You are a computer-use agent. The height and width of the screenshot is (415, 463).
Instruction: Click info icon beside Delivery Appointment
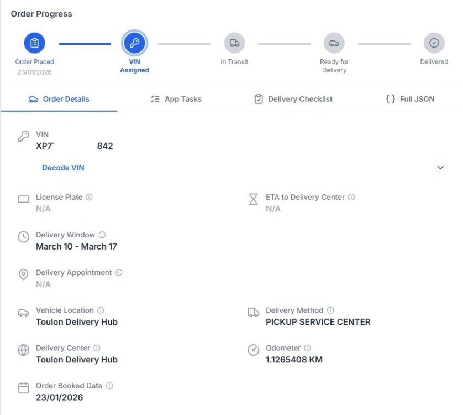119,273
